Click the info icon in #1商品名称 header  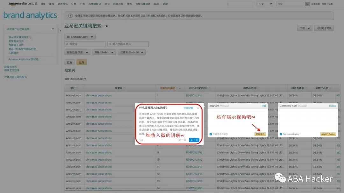click(258, 88)
